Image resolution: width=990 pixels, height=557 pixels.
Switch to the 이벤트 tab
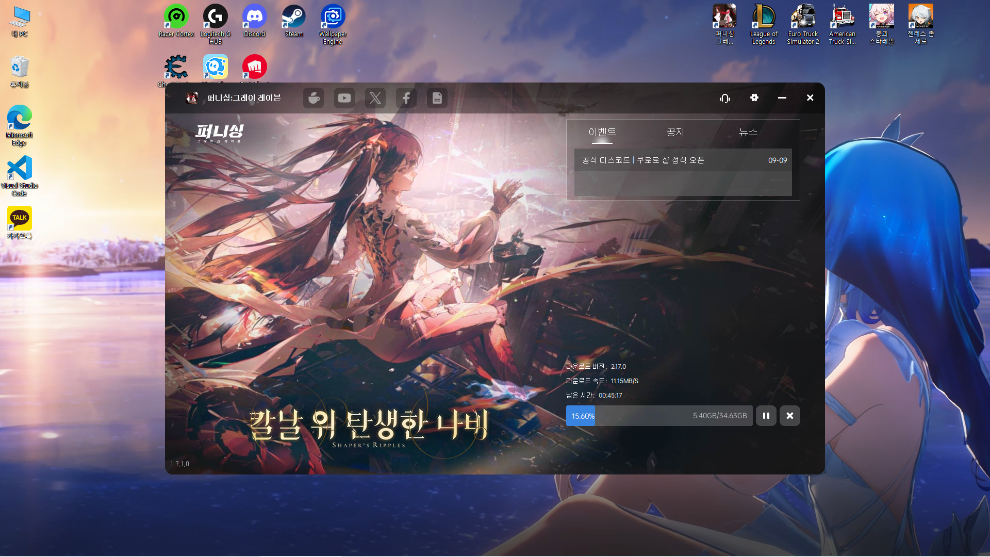[602, 132]
